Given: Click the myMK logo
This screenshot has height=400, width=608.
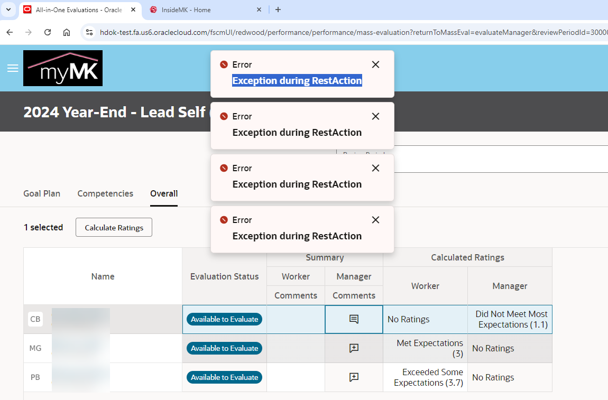Looking at the screenshot, I should [63, 68].
